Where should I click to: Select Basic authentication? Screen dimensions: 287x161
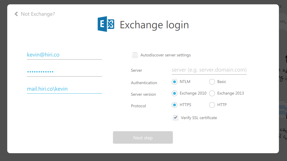[212, 82]
